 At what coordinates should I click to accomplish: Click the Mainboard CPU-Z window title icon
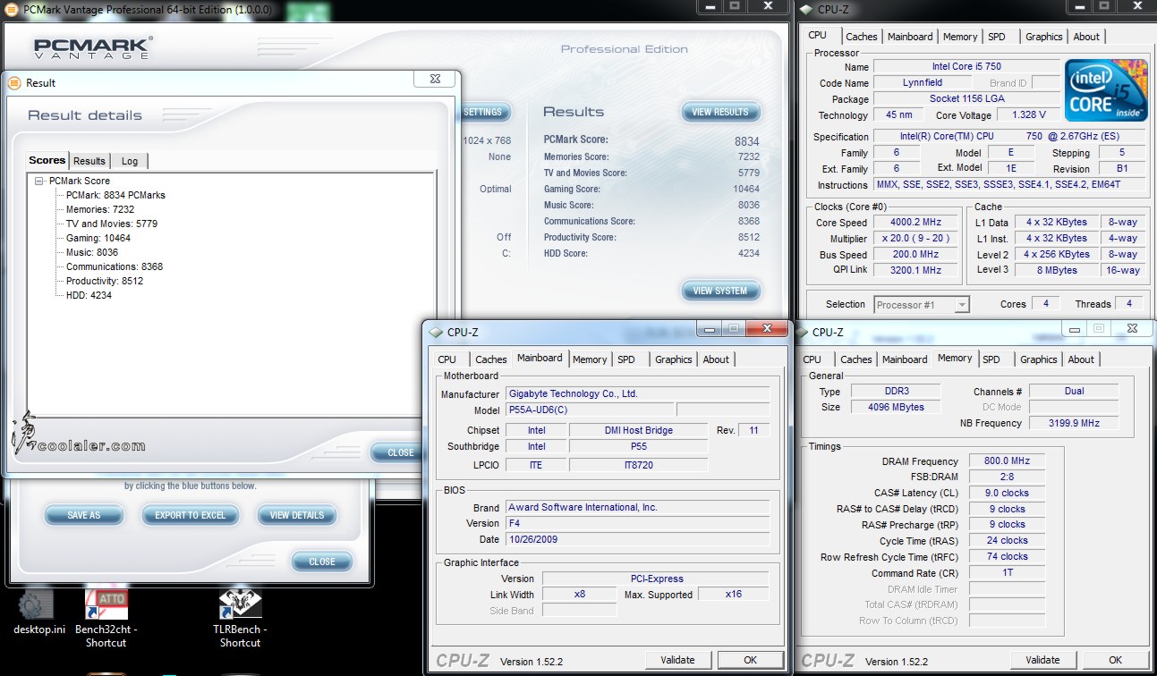coord(436,332)
